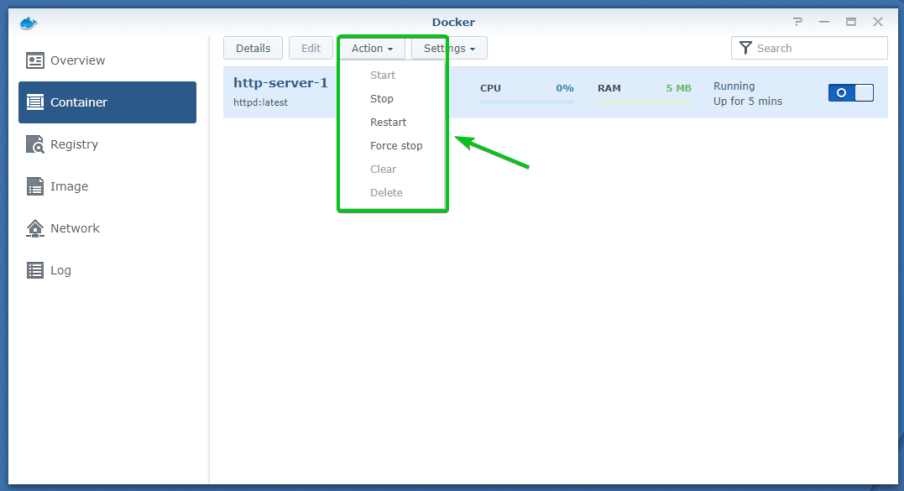Focus the Search input field
This screenshot has height=491, width=904.
809,48
